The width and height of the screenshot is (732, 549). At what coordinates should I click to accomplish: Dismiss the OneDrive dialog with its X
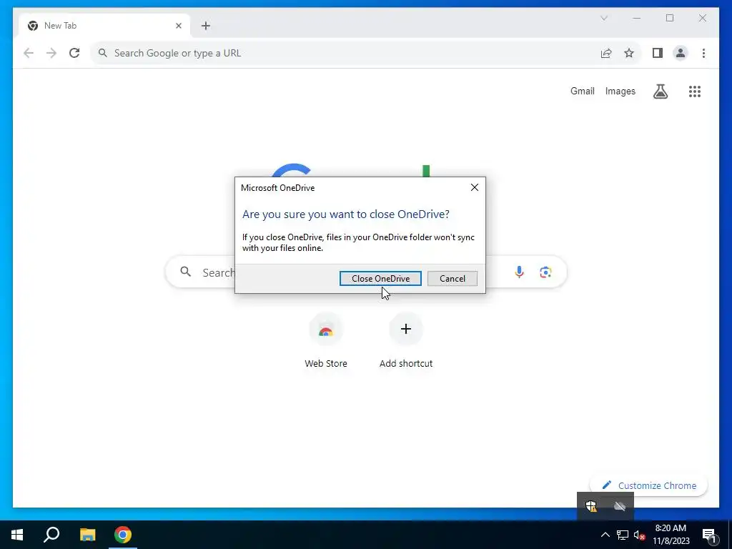coord(475,187)
